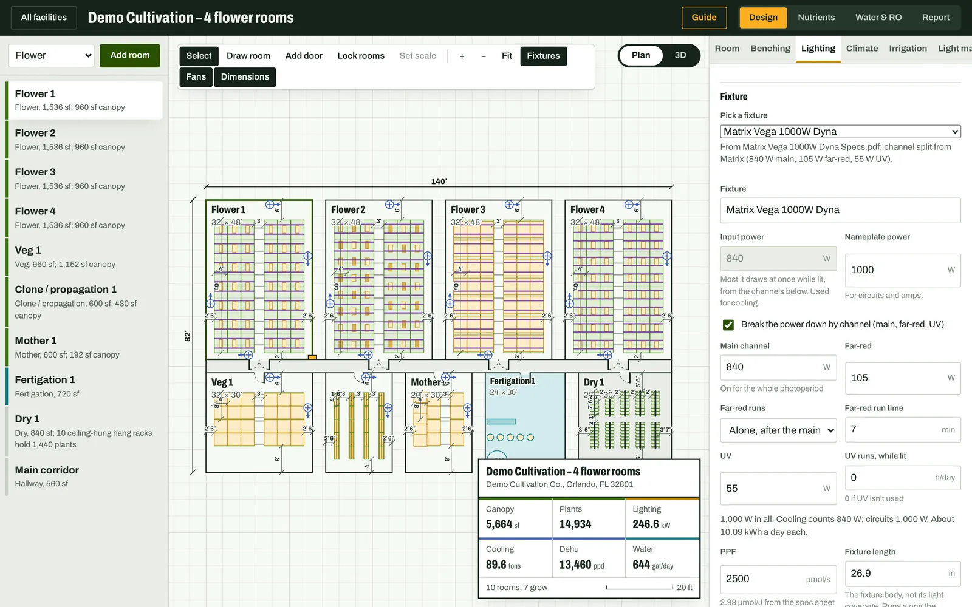Select the top fan icon in Flower 1
Screen dimensions: 972x607
pyautogui.click(x=270, y=205)
